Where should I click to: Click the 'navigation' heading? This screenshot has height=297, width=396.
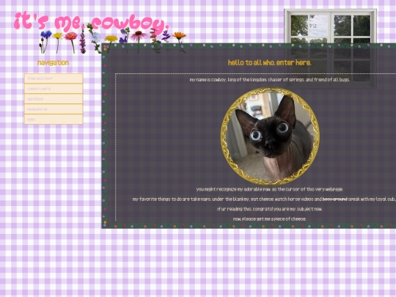point(53,62)
